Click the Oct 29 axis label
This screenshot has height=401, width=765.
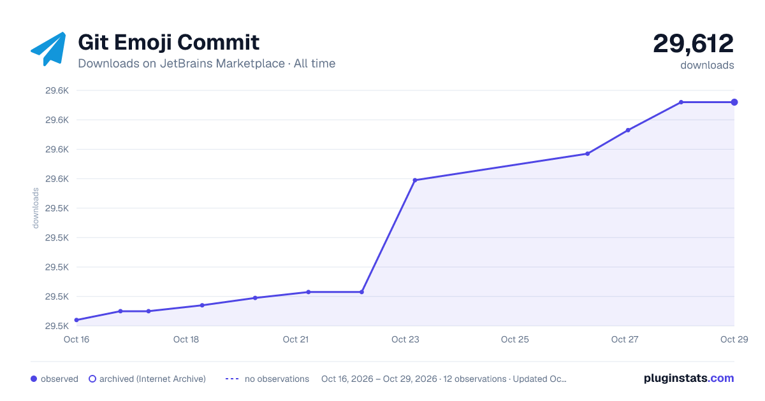pyautogui.click(x=734, y=339)
